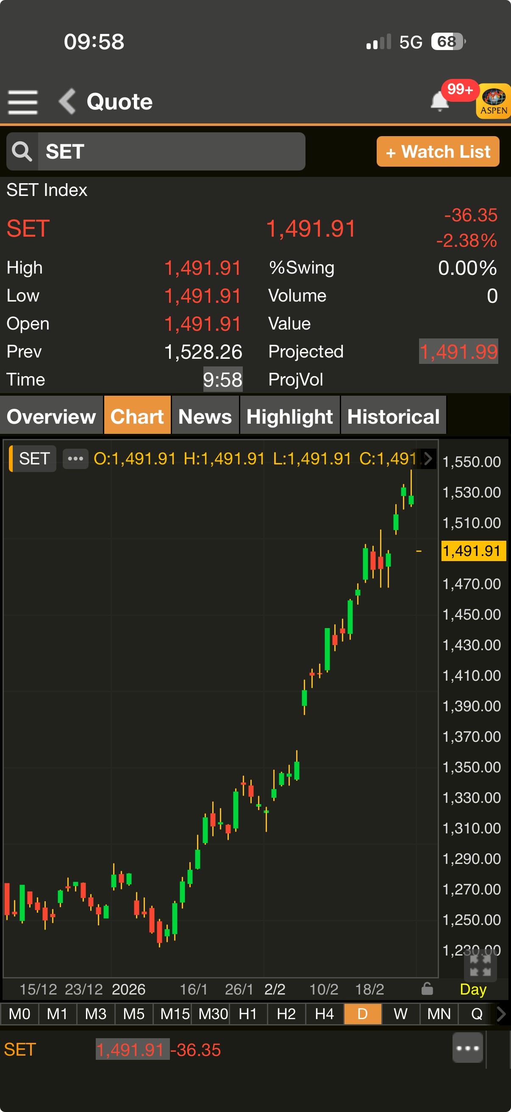Toggle the chart scale lock
Screen dimensions: 511x1112
coord(427,989)
